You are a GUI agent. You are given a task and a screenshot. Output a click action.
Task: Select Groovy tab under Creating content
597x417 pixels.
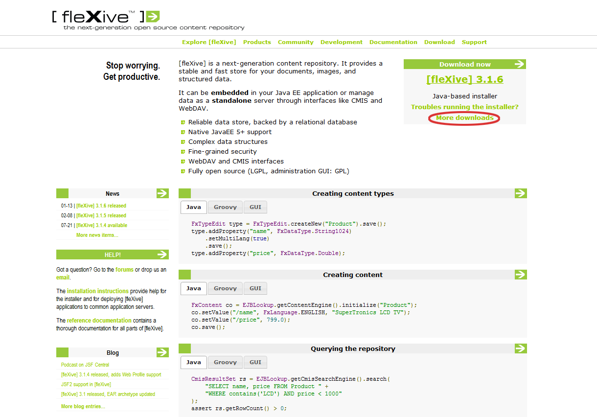pyautogui.click(x=225, y=288)
